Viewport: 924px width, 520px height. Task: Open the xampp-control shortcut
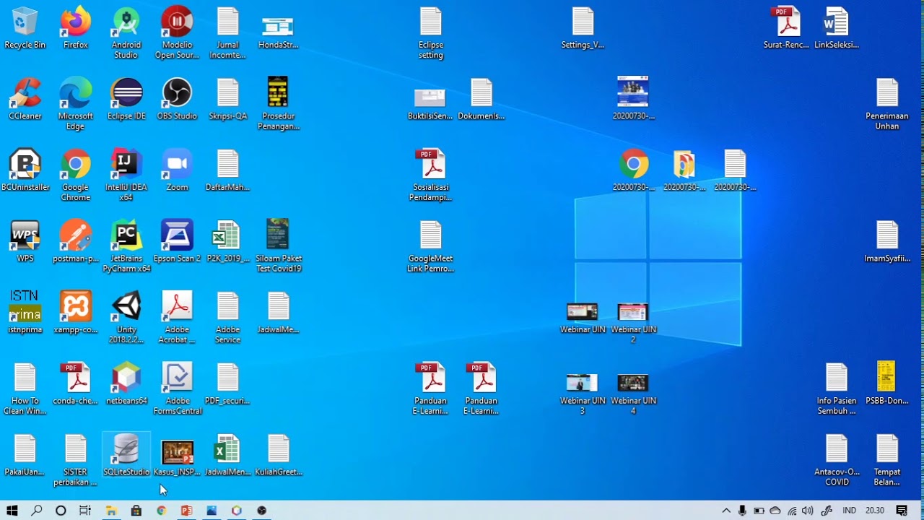[76, 313]
